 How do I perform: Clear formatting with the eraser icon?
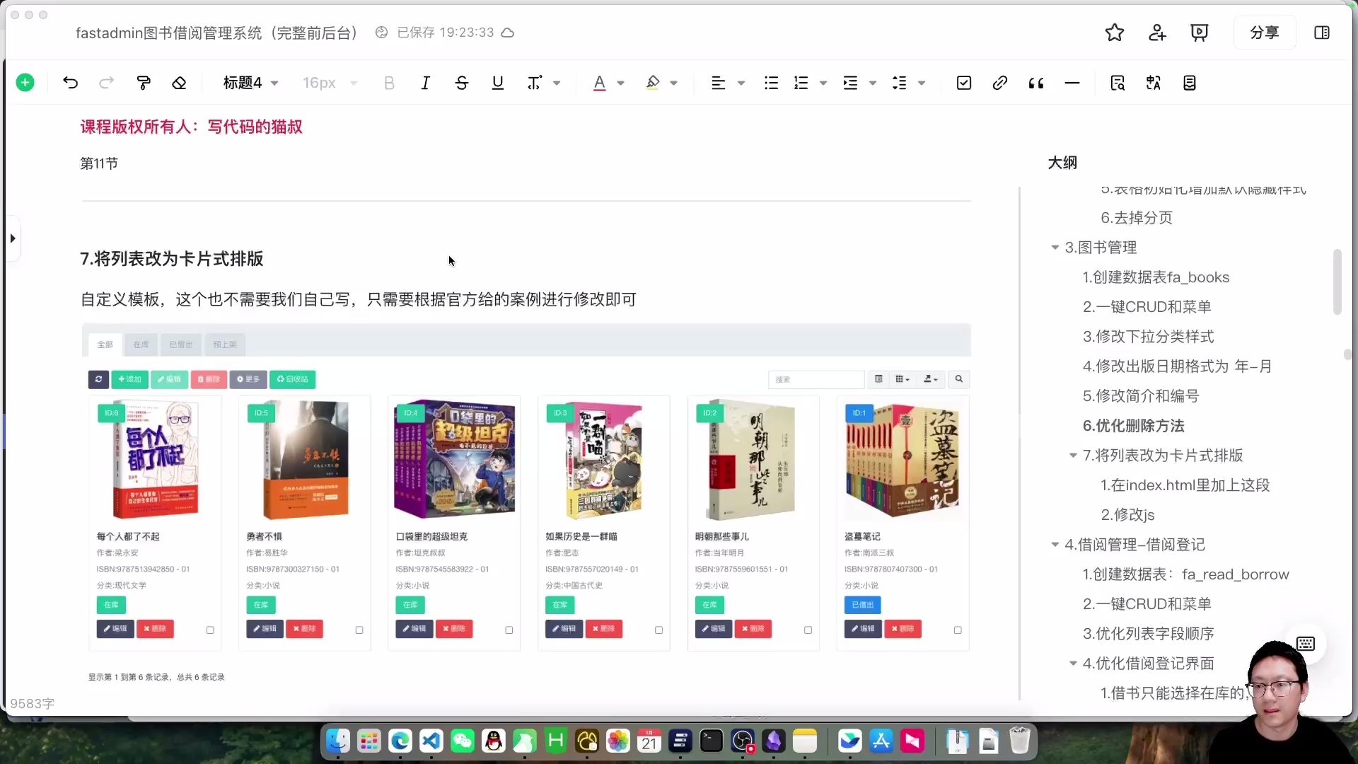tap(179, 83)
